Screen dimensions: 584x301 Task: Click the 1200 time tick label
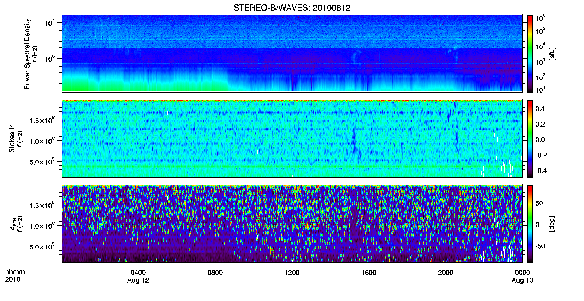point(292,272)
